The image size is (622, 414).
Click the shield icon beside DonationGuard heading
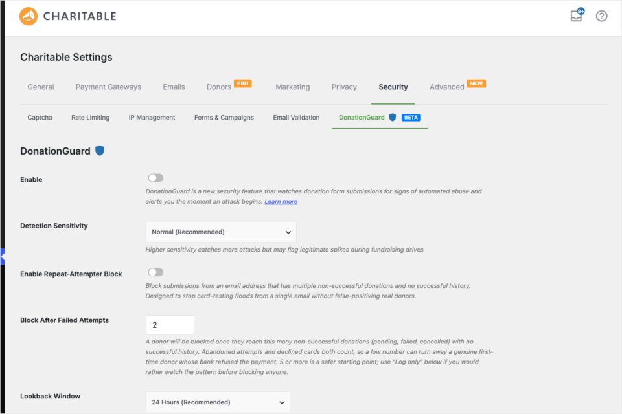pos(100,151)
